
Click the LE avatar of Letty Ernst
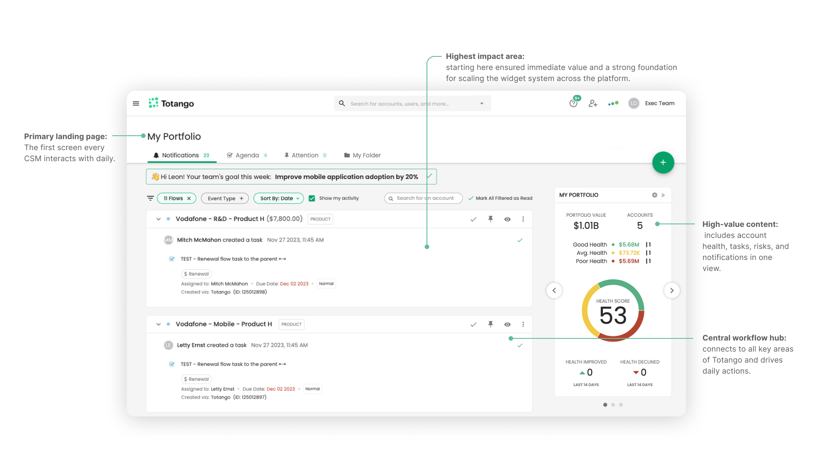click(168, 345)
